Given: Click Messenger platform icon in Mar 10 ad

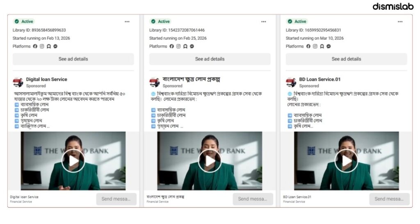Looking at the screenshot, I should coord(329,46).
